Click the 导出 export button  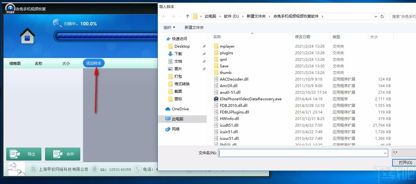click(24, 154)
